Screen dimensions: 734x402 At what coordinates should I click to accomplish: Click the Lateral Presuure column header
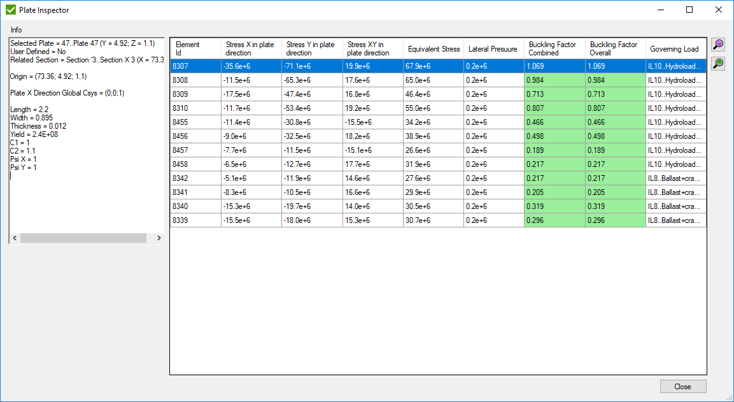pyautogui.click(x=494, y=48)
